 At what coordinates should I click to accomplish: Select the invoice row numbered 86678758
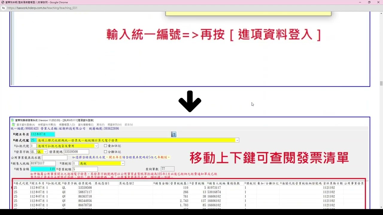[189, 205]
